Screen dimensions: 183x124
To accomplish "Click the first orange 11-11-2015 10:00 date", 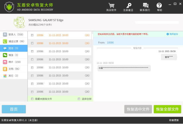I will [59, 35].
